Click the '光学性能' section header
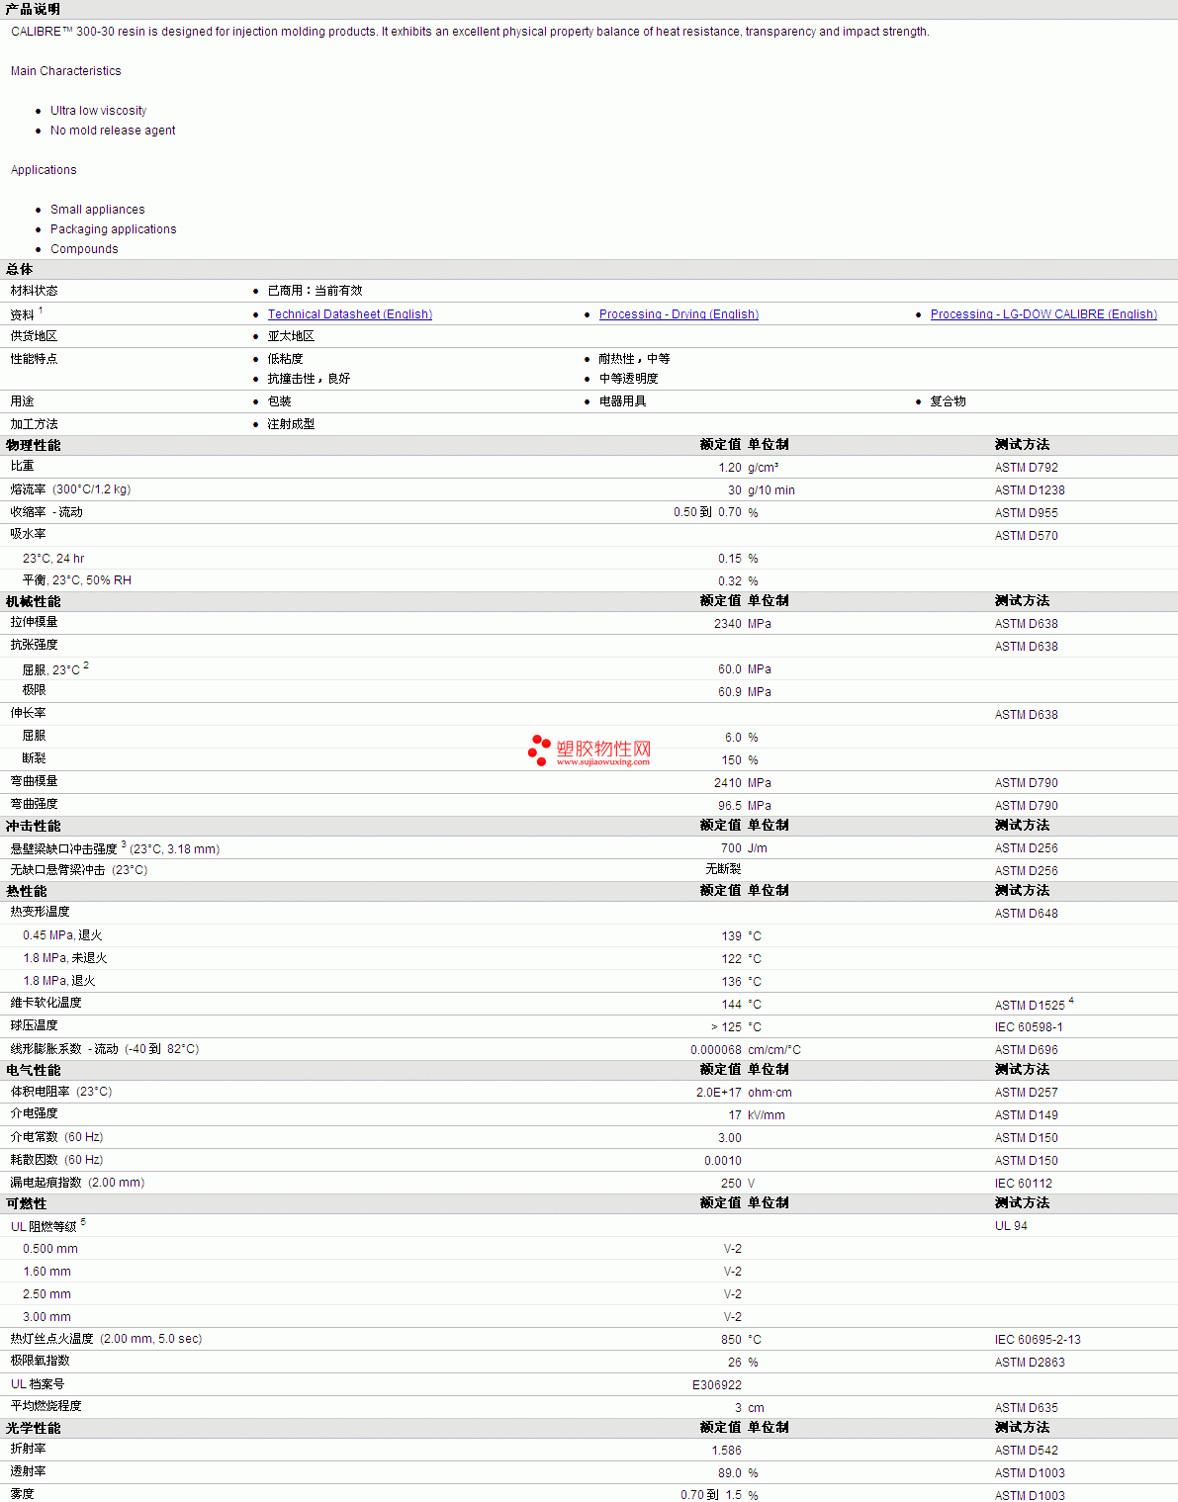 [x=34, y=1428]
